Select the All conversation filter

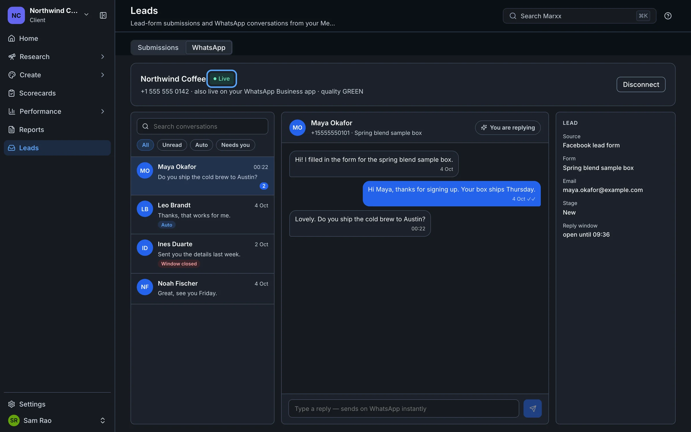(x=145, y=145)
